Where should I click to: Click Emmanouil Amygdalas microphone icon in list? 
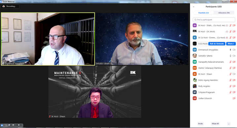[230, 50]
